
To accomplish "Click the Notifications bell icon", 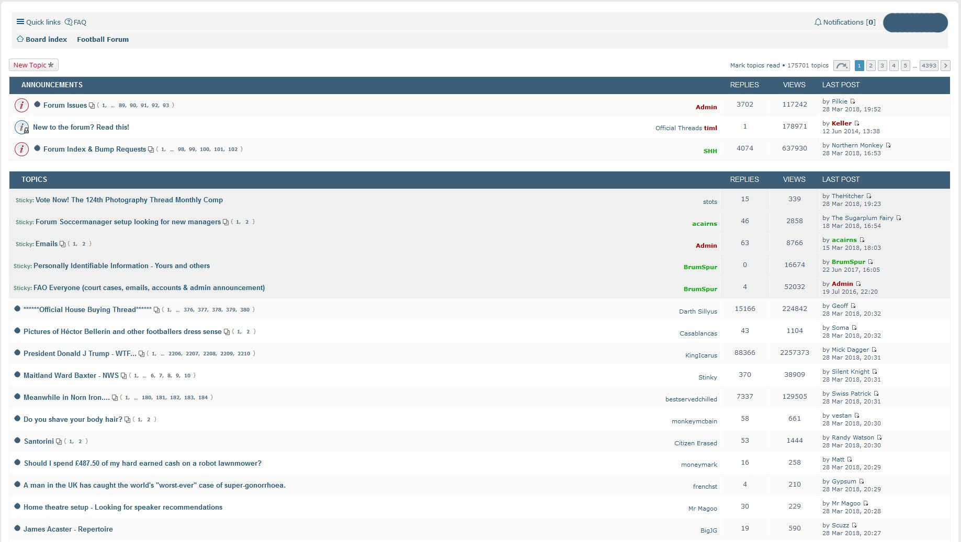I will pyautogui.click(x=818, y=22).
